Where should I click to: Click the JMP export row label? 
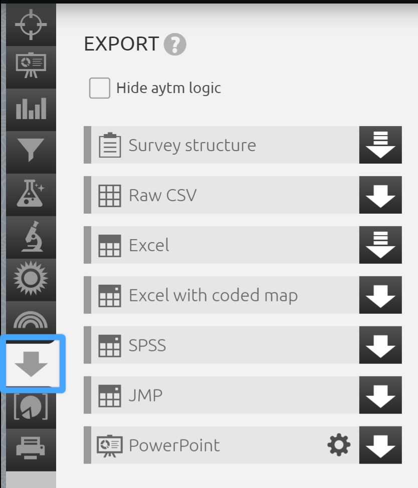click(145, 395)
